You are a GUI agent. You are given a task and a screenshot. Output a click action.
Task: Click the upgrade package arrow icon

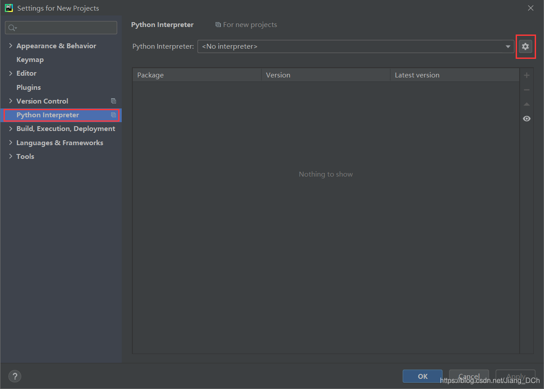(527, 104)
